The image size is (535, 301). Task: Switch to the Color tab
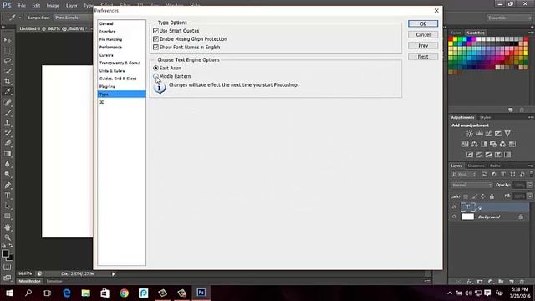(x=456, y=33)
